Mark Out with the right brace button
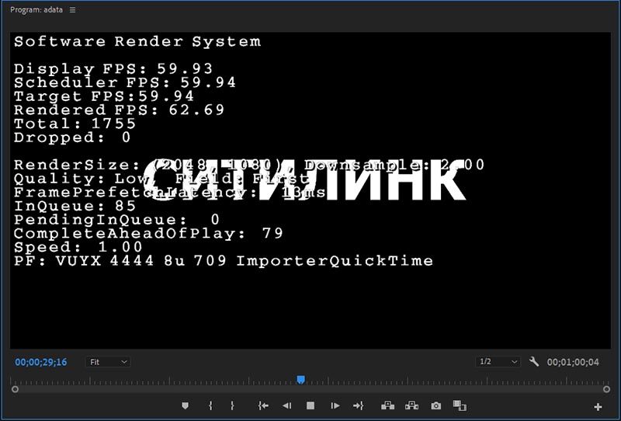Image resolution: width=621 pixels, height=421 pixels. click(232, 405)
